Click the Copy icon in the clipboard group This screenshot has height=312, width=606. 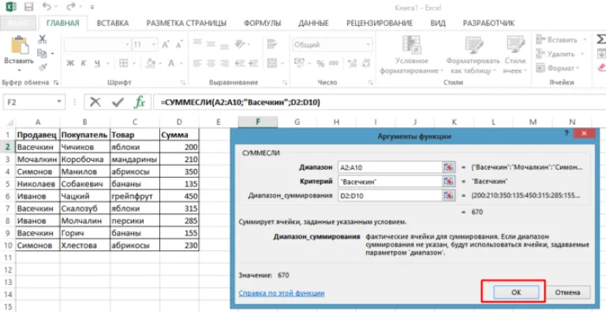[42, 54]
